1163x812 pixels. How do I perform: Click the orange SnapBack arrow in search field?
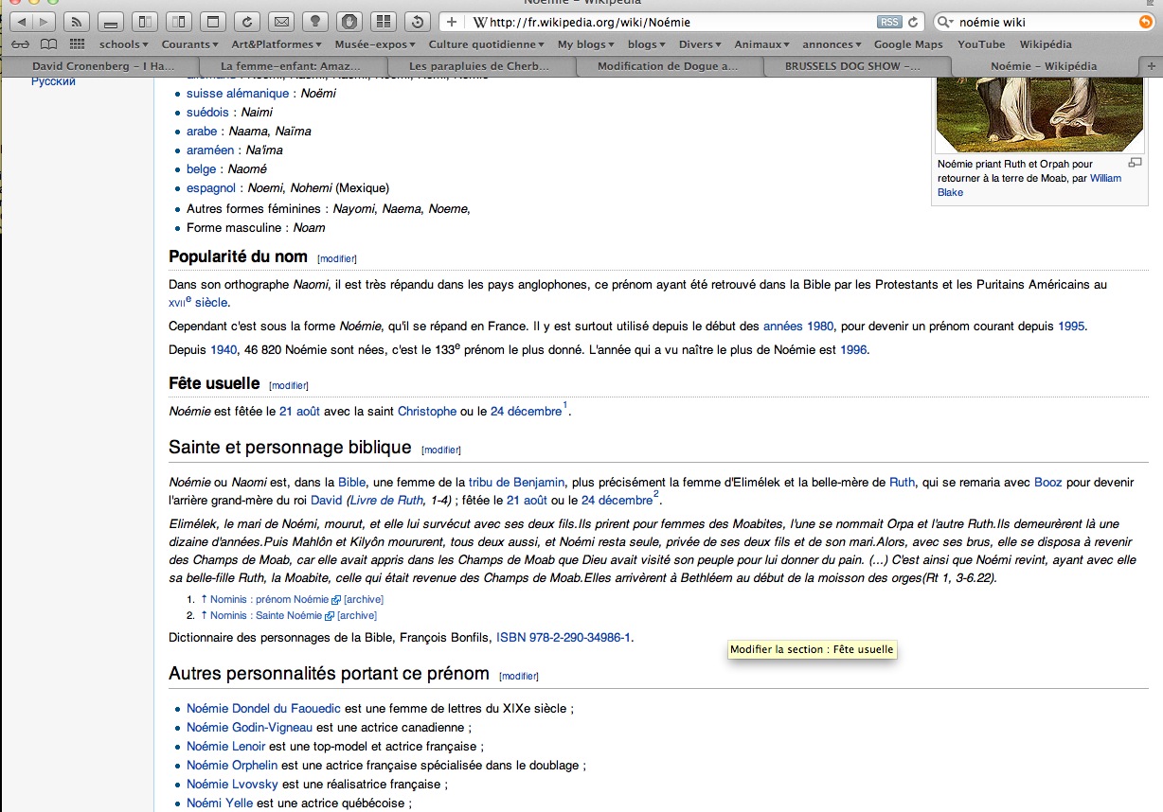(x=1146, y=22)
